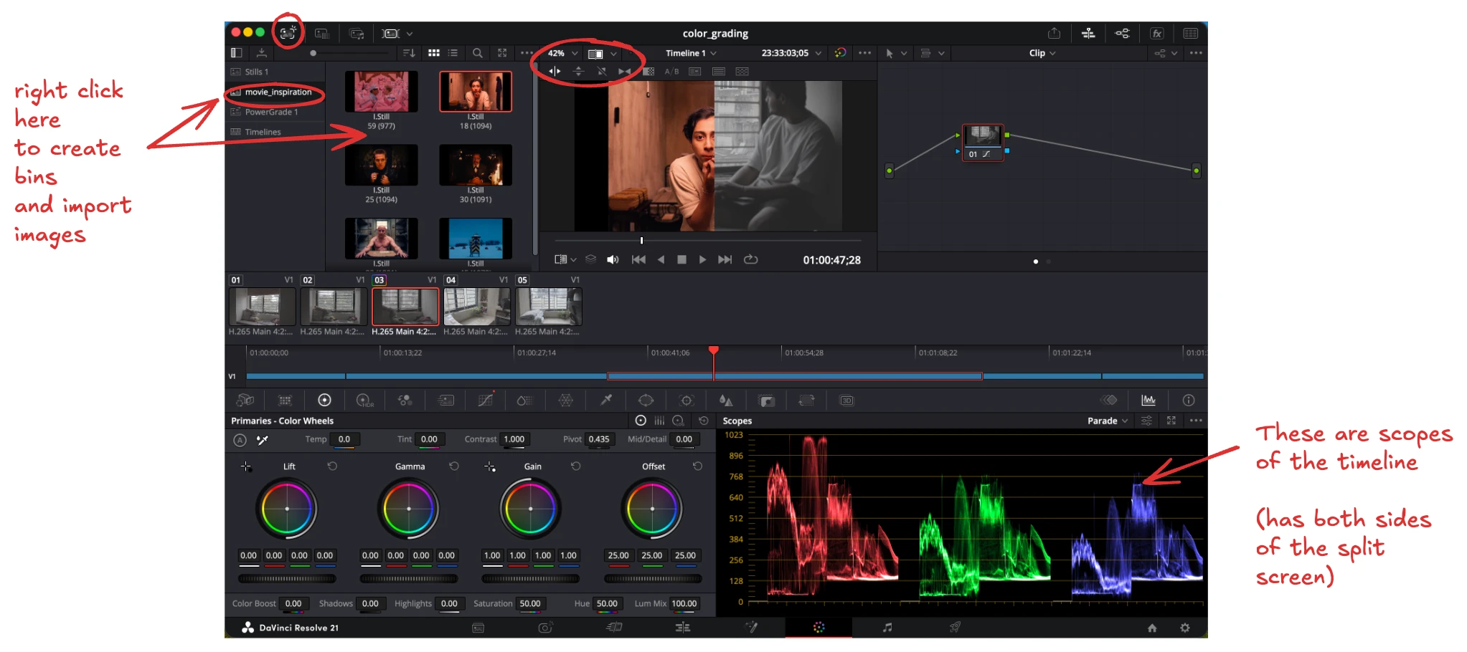Pick white point with the Gain picker
Screen dimensions: 1467x652
(490, 466)
